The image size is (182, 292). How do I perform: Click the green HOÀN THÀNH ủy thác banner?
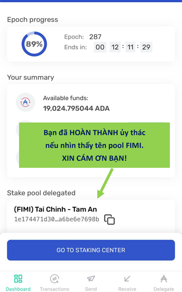[x=94, y=145]
